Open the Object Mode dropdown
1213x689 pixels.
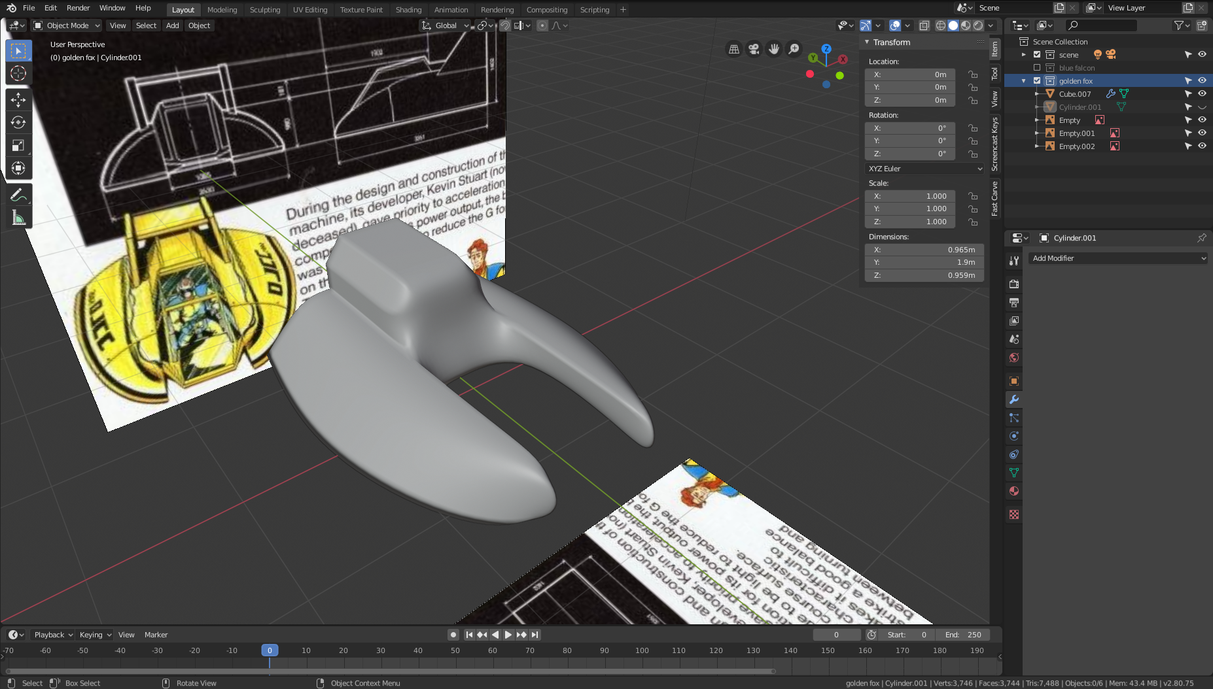coord(67,25)
